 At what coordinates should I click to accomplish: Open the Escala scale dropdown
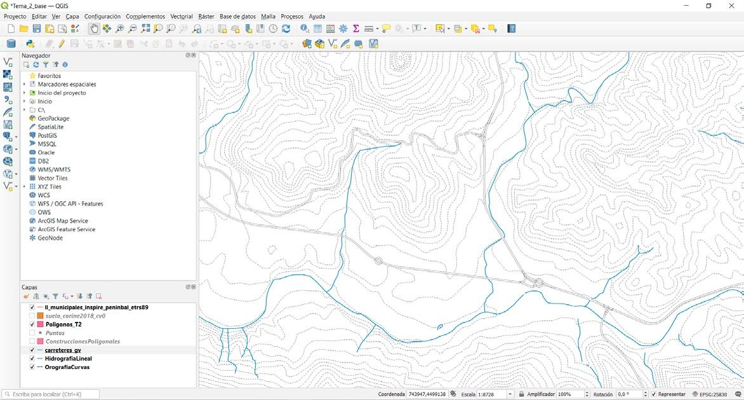(510, 394)
